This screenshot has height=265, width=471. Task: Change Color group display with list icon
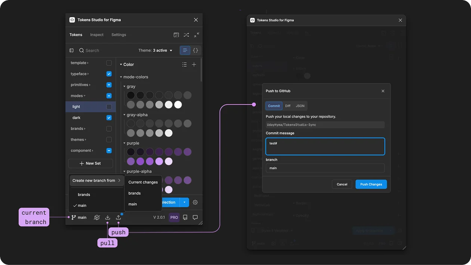[x=184, y=65]
